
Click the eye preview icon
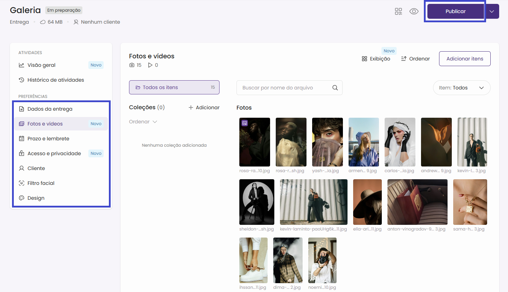pos(414,11)
